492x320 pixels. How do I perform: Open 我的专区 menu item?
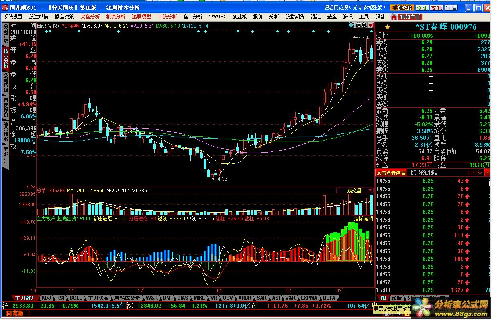[x=410, y=17]
